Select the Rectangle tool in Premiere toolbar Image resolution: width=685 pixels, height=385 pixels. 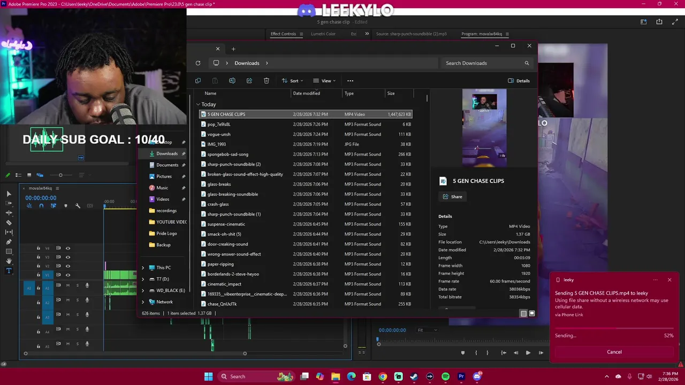pyautogui.click(x=9, y=251)
